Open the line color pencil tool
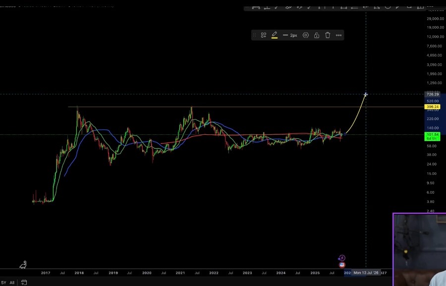 click(274, 35)
